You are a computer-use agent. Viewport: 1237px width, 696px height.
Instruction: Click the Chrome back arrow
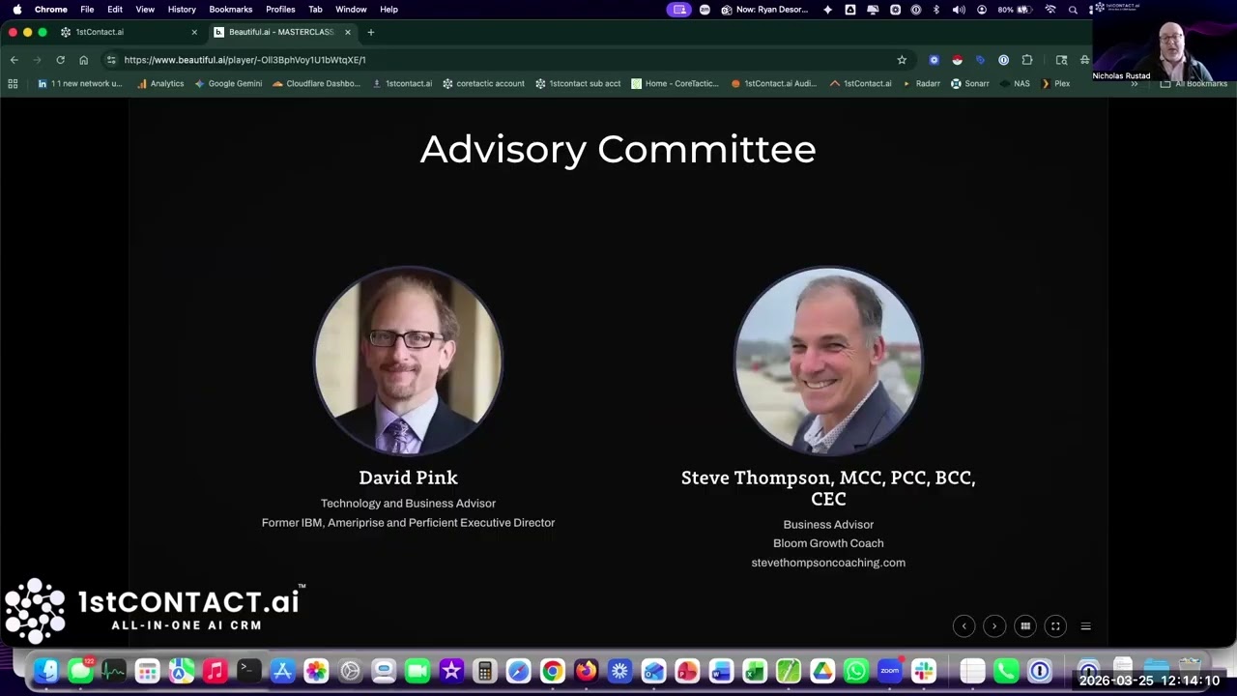coord(14,60)
